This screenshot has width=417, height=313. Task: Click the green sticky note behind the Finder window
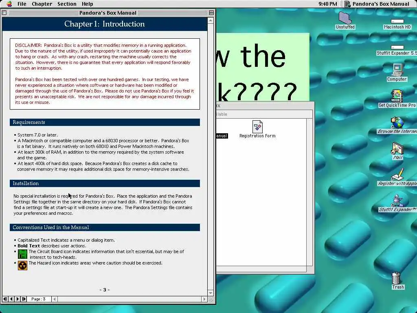[x=263, y=67]
